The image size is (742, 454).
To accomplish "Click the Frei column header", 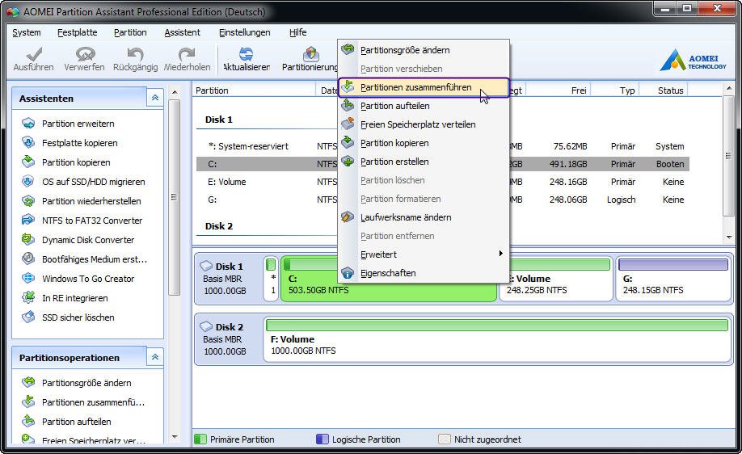I will click(558, 90).
